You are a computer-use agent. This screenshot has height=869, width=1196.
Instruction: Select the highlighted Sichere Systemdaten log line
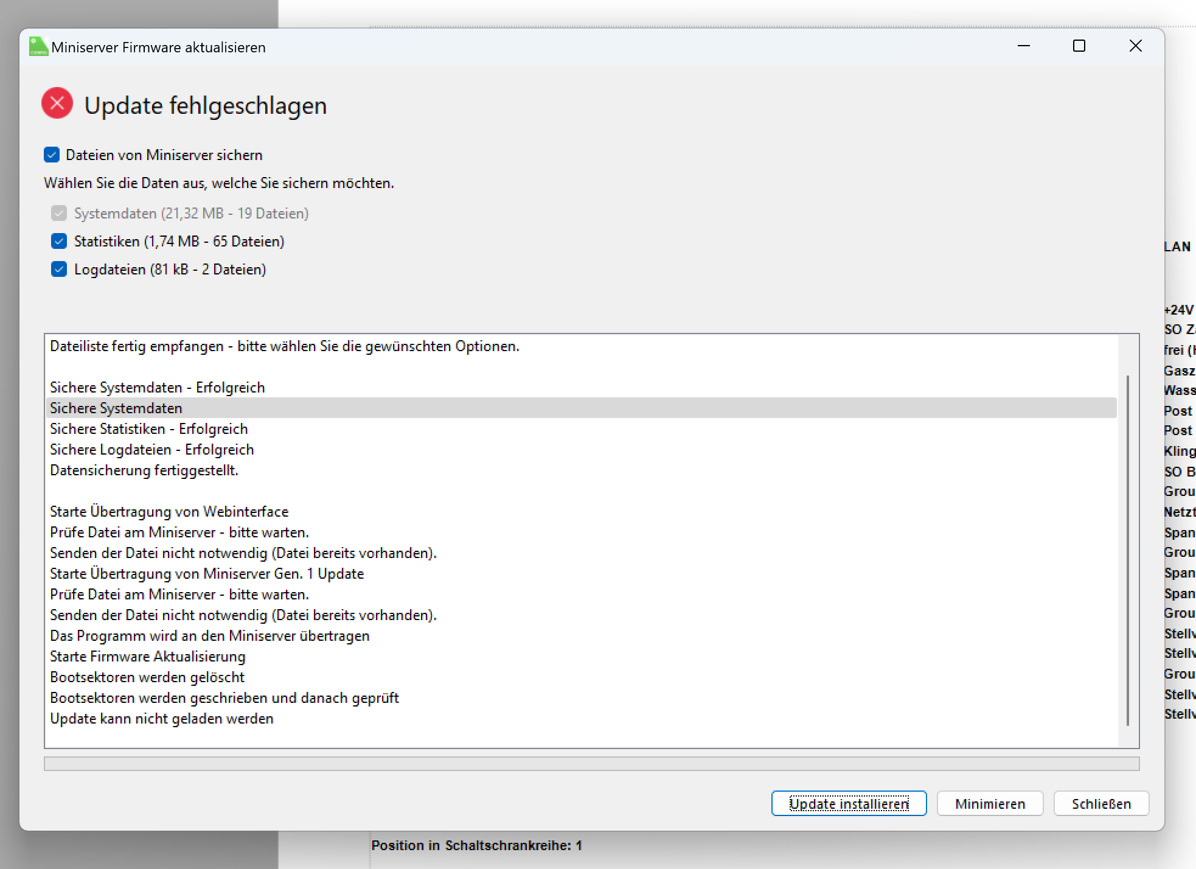pos(116,408)
